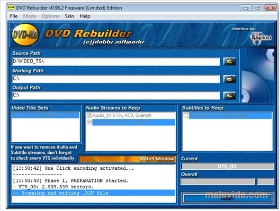Click the small box beside the Overall bar
The height and width of the screenshot is (211, 280).
[265, 181]
